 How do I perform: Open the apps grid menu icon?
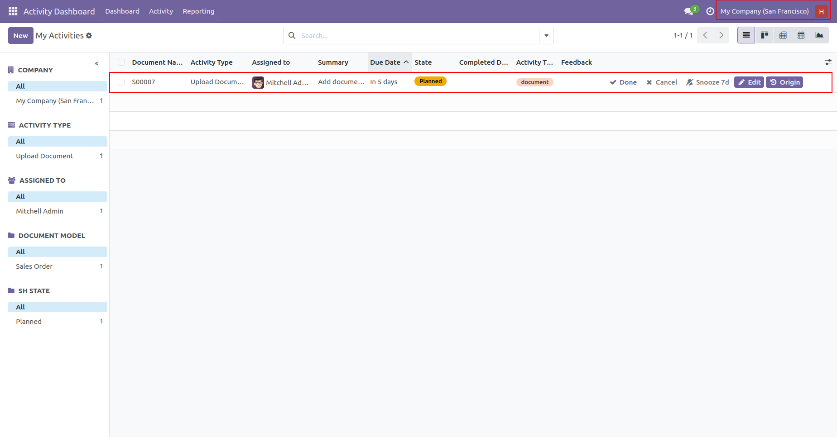(x=13, y=11)
